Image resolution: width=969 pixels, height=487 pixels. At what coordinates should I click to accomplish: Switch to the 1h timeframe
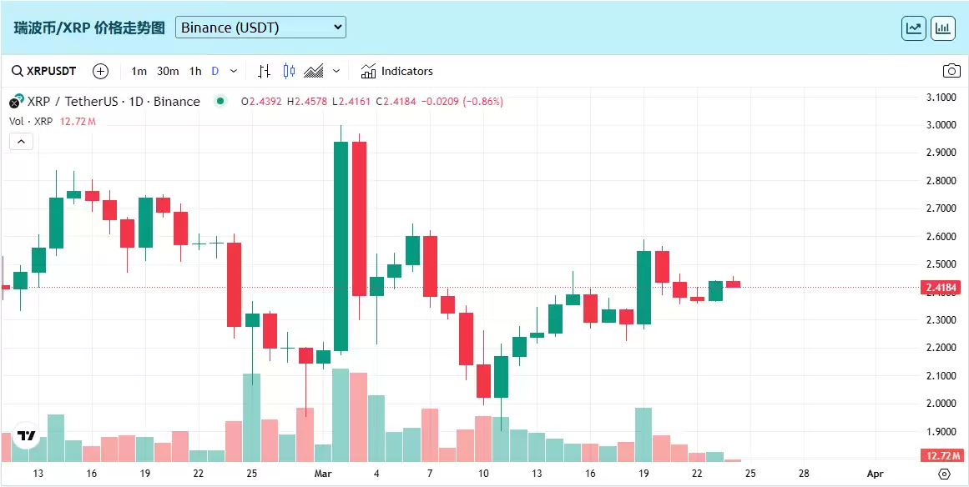[x=195, y=71]
